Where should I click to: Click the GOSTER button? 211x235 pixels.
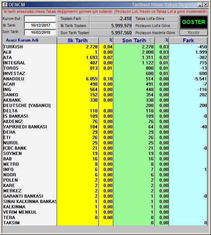click(194, 22)
